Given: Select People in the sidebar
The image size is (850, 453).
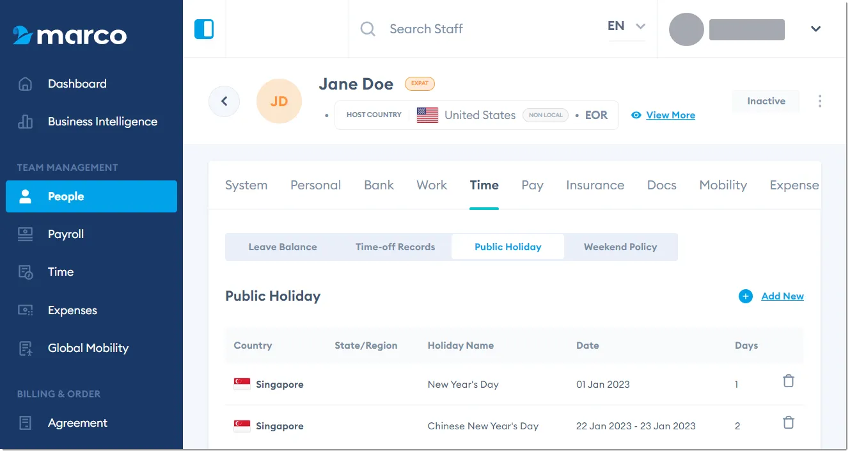Looking at the screenshot, I should tap(91, 196).
